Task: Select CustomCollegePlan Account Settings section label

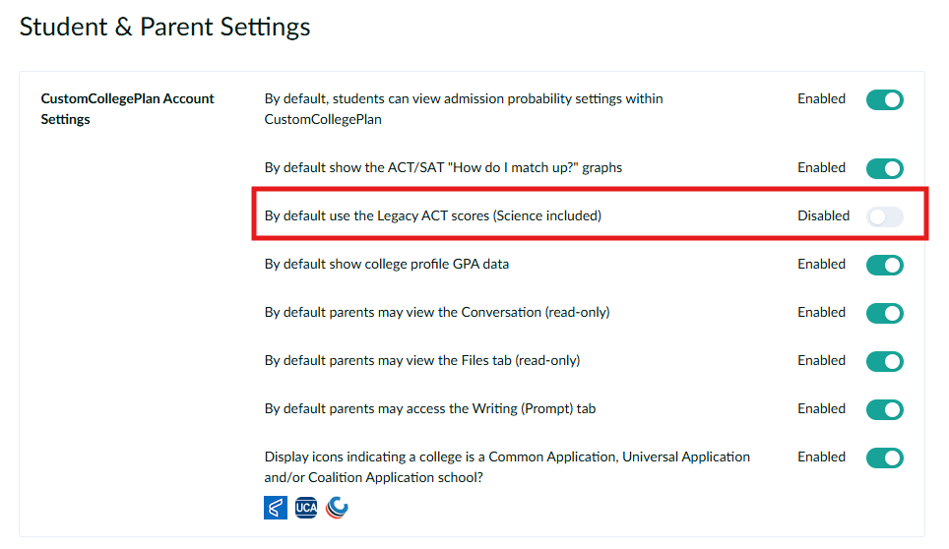Action: 127,108
